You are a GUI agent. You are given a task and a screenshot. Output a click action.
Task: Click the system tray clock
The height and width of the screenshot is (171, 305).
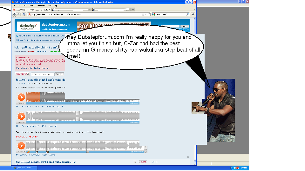click(244, 168)
